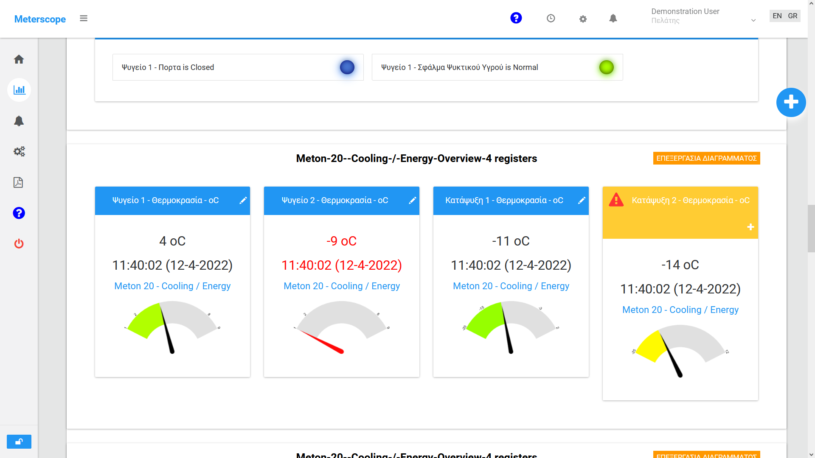Open Meton 20 link under Κατάψυξη 2
This screenshot has width=815, height=458.
(x=680, y=310)
